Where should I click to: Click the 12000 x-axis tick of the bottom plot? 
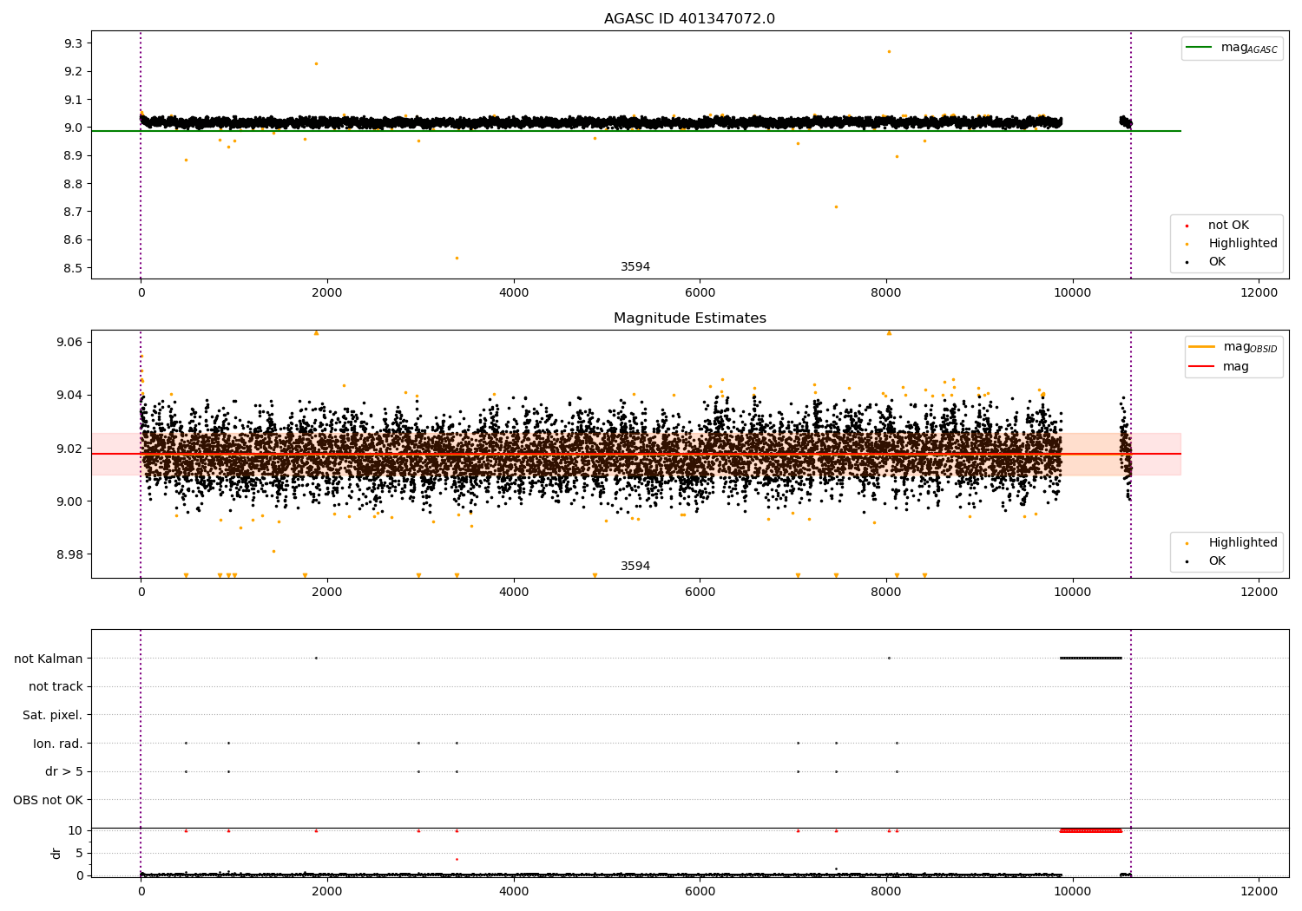coord(1259,891)
